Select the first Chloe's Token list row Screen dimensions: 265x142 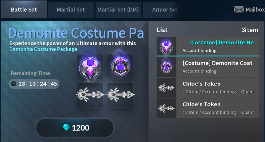pyautogui.click(x=217, y=88)
